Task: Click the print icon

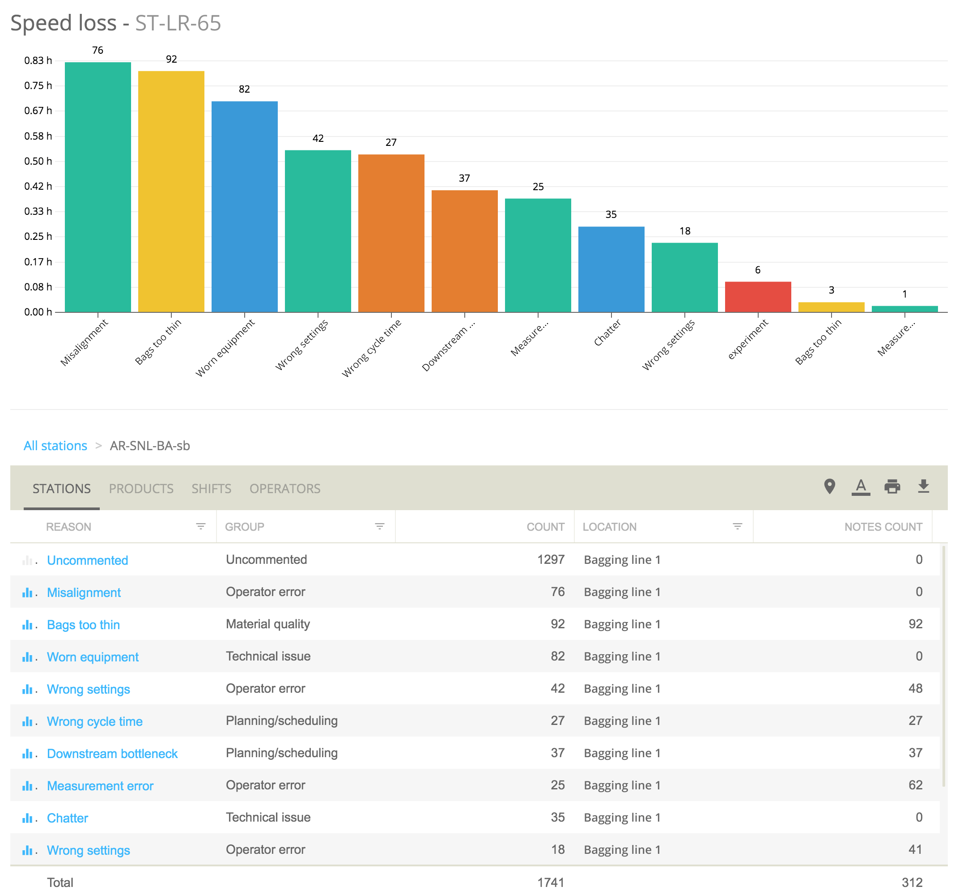Action: (892, 486)
